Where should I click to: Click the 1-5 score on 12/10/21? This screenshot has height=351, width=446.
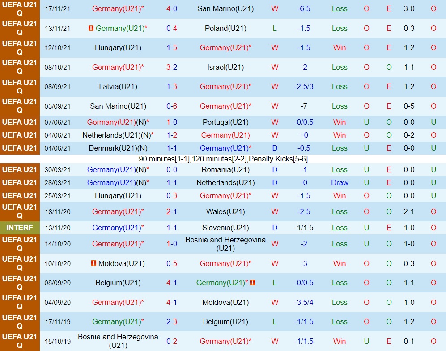(x=172, y=47)
